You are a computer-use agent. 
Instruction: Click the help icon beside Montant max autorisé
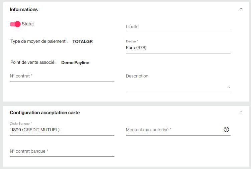pos(226,130)
